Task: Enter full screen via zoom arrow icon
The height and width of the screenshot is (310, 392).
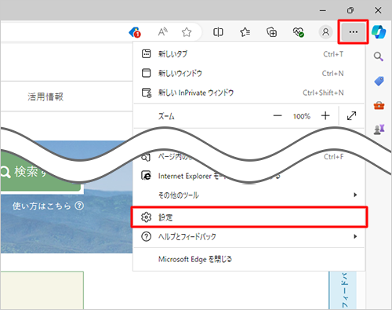Action: [351, 115]
